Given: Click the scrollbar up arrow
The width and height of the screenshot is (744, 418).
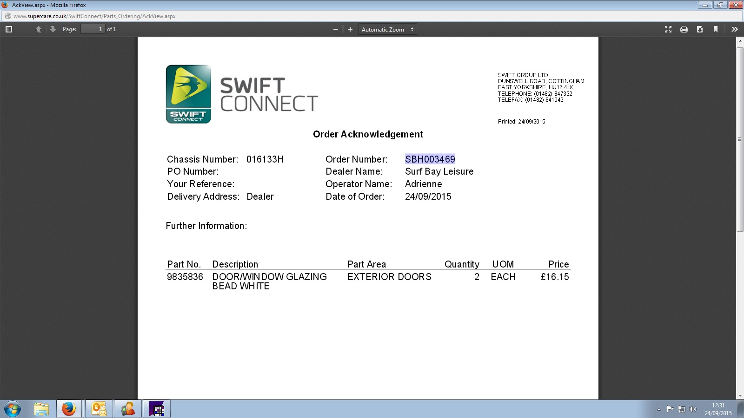Looking at the screenshot, I should coord(740,41).
